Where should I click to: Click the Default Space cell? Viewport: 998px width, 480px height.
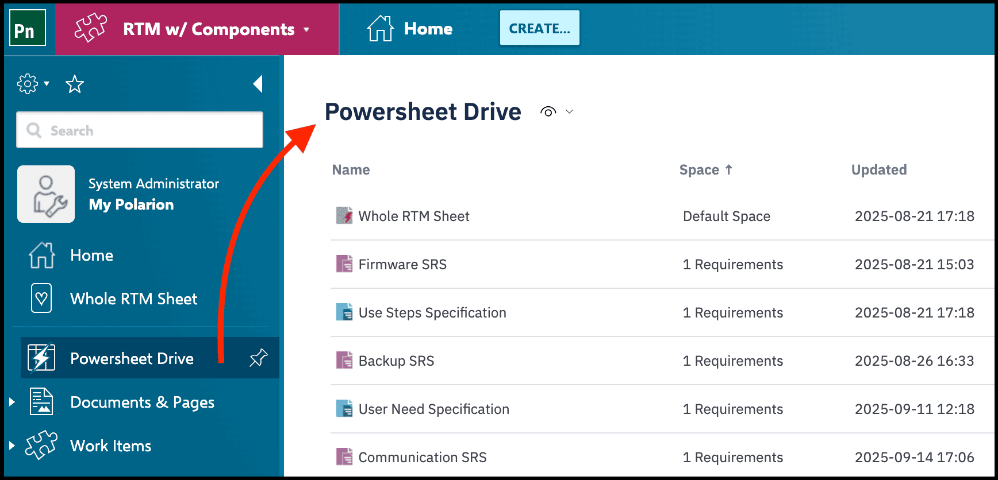pyautogui.click(x=727, y=216)
